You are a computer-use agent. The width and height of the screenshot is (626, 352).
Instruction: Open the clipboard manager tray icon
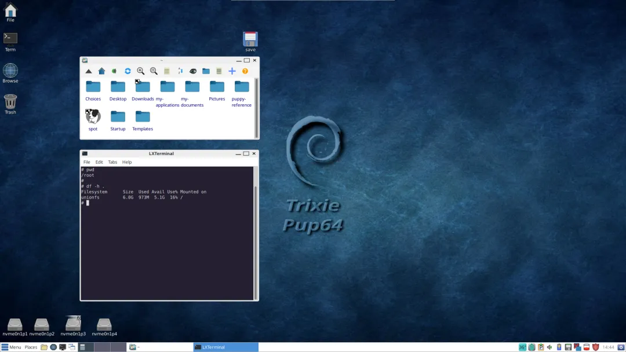[541, 347]
